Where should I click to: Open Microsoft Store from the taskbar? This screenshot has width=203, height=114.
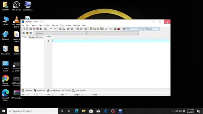91,111
